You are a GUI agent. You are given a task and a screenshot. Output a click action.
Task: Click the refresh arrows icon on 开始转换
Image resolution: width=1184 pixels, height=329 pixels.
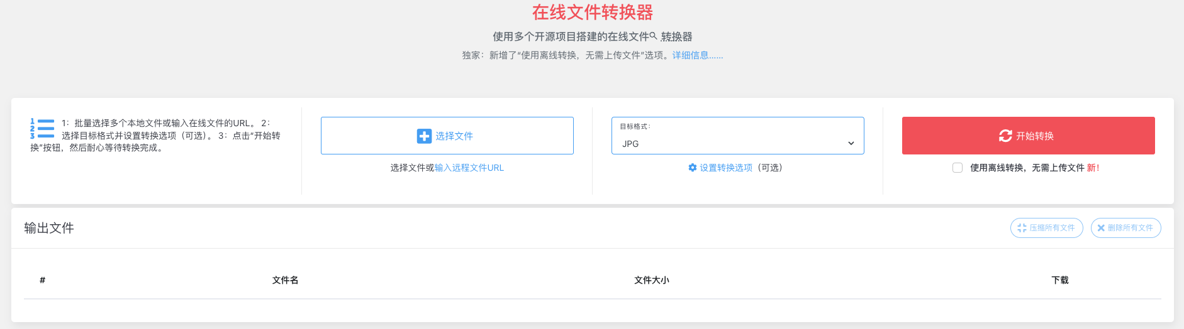click(1005, 136)
